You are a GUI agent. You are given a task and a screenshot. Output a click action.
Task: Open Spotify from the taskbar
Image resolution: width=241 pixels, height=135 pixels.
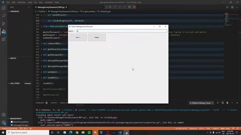click(x=89, y=132)
